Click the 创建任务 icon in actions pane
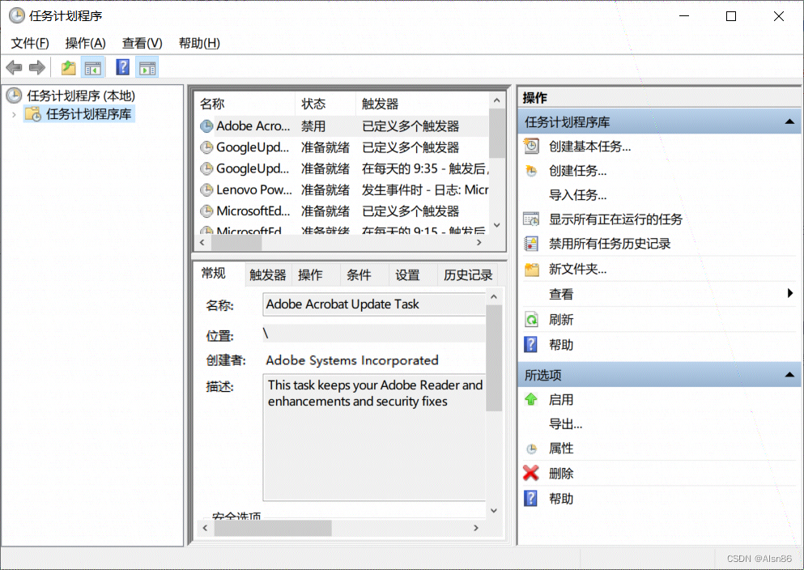The width and height of the screenshot is (804, 570). click(x=531, y=171)
